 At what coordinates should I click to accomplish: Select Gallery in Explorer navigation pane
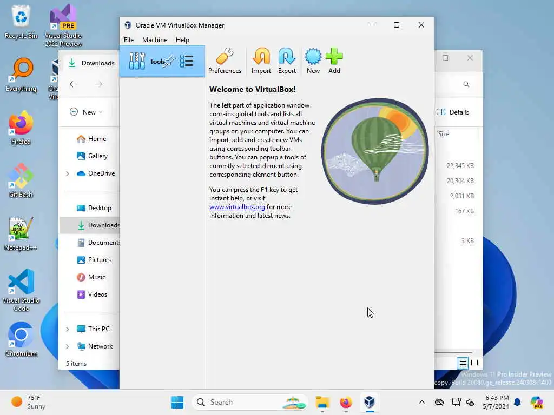92,156
